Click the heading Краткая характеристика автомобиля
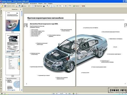 tap(46, 18)
